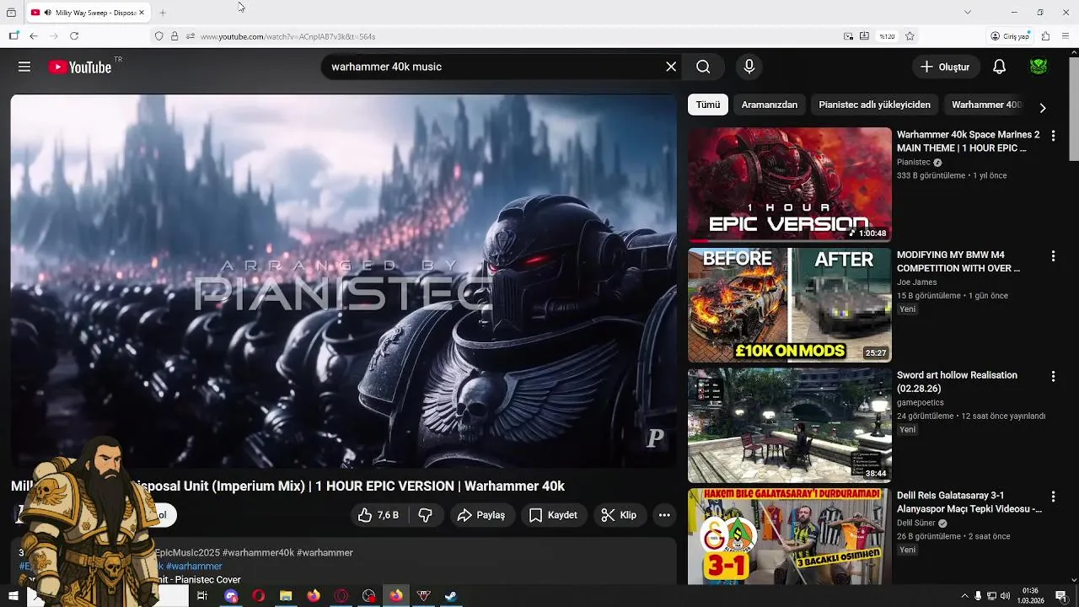Click the #warhammer40k hashtag

258,553
